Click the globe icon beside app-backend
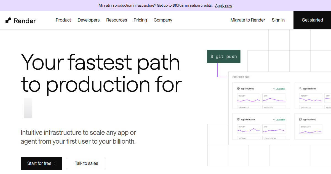331x174 pixels. tap(238, 89)
